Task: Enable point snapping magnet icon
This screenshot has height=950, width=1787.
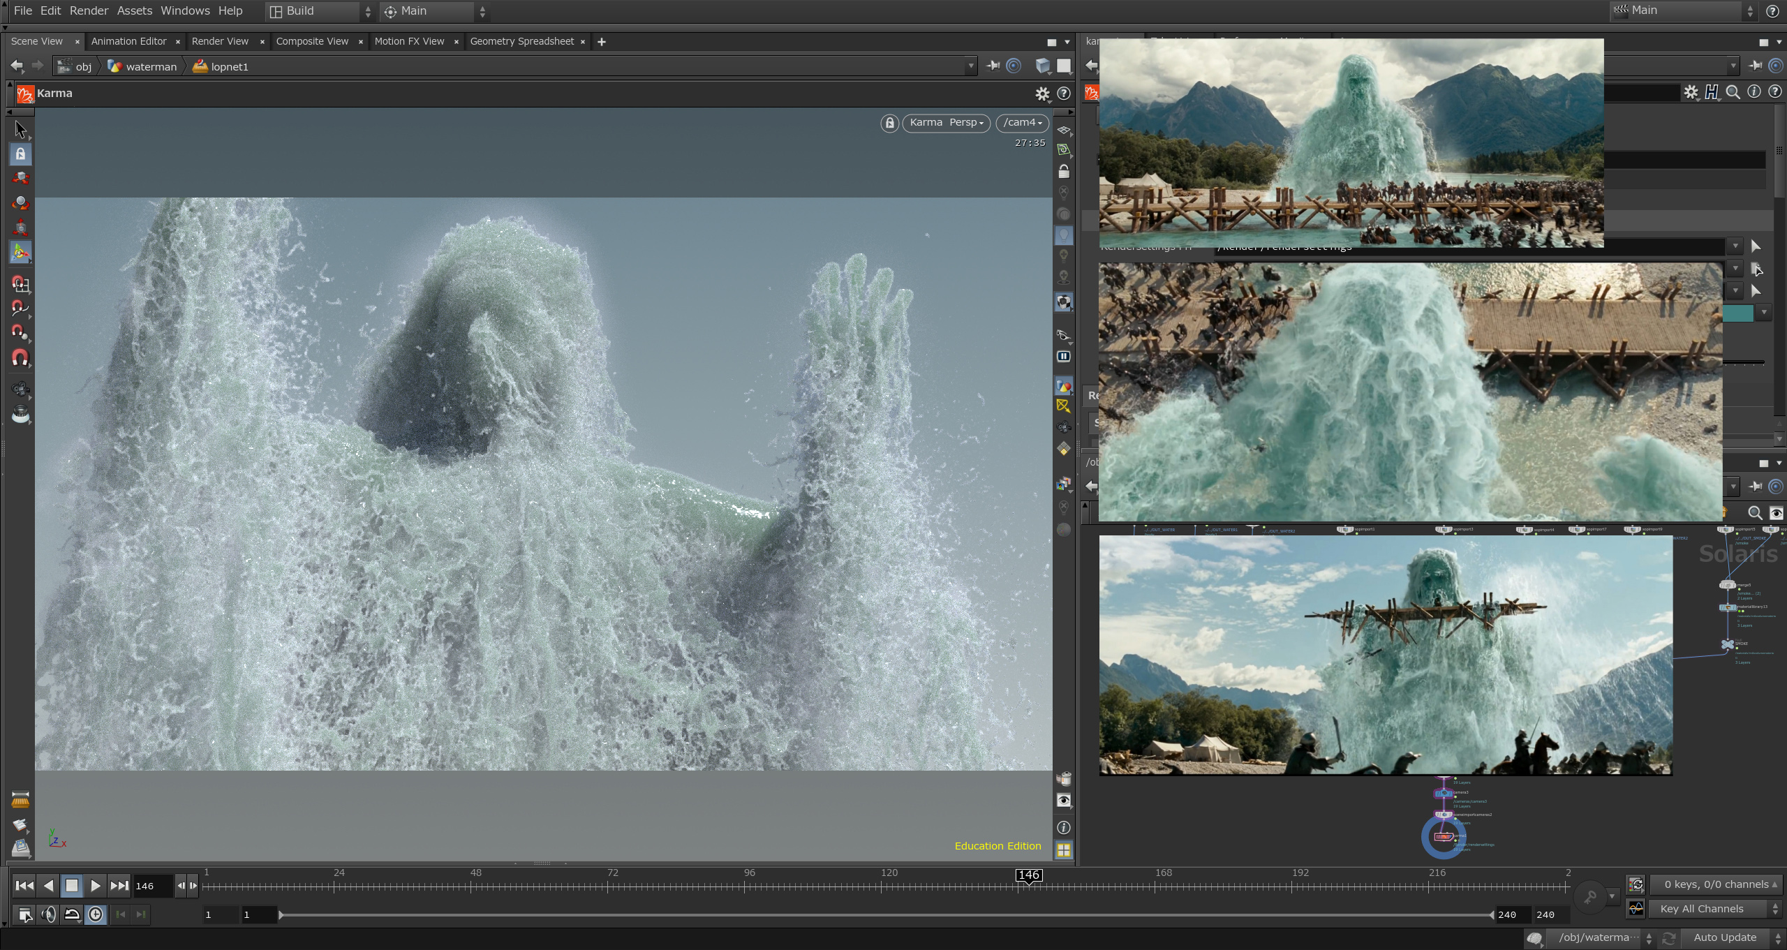Action: tap(20, 333)
